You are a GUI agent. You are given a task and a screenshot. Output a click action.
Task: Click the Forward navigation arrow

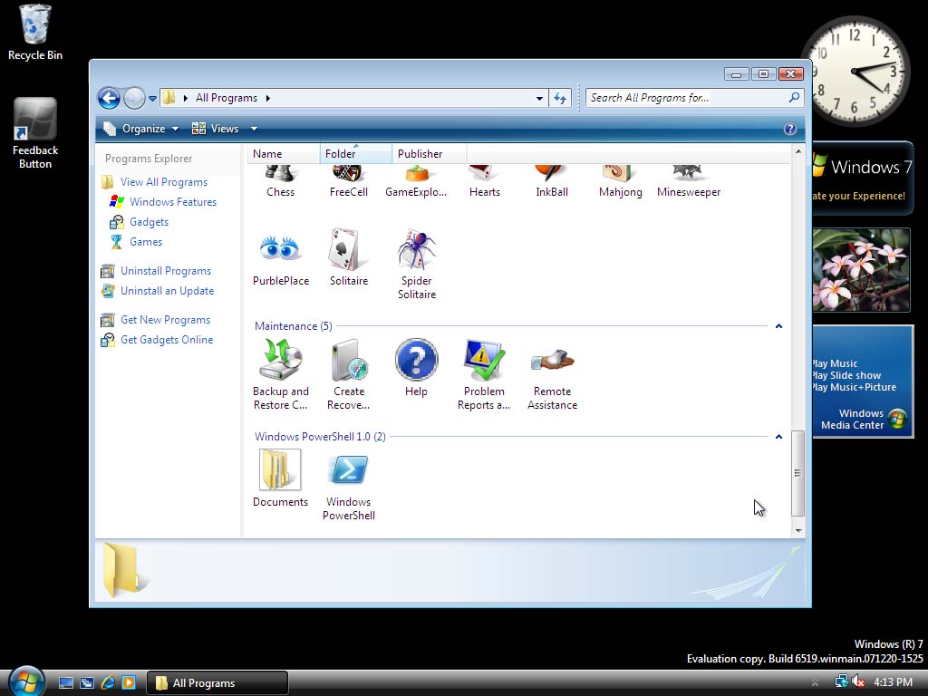tap(134, 98)
